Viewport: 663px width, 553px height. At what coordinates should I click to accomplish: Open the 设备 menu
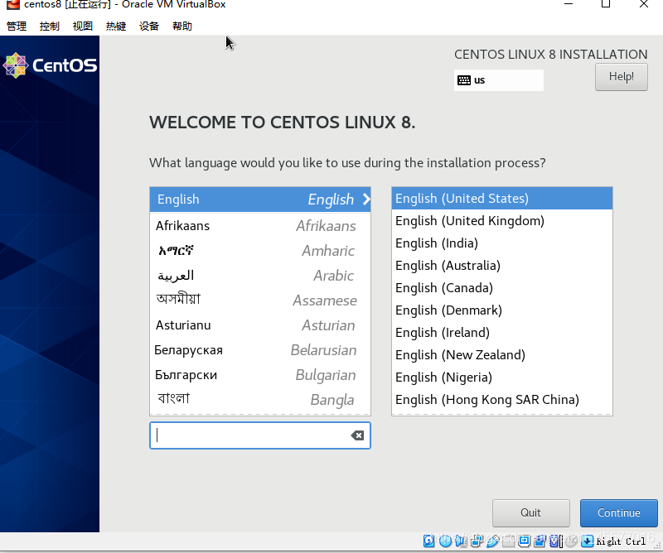click(149, 26)
